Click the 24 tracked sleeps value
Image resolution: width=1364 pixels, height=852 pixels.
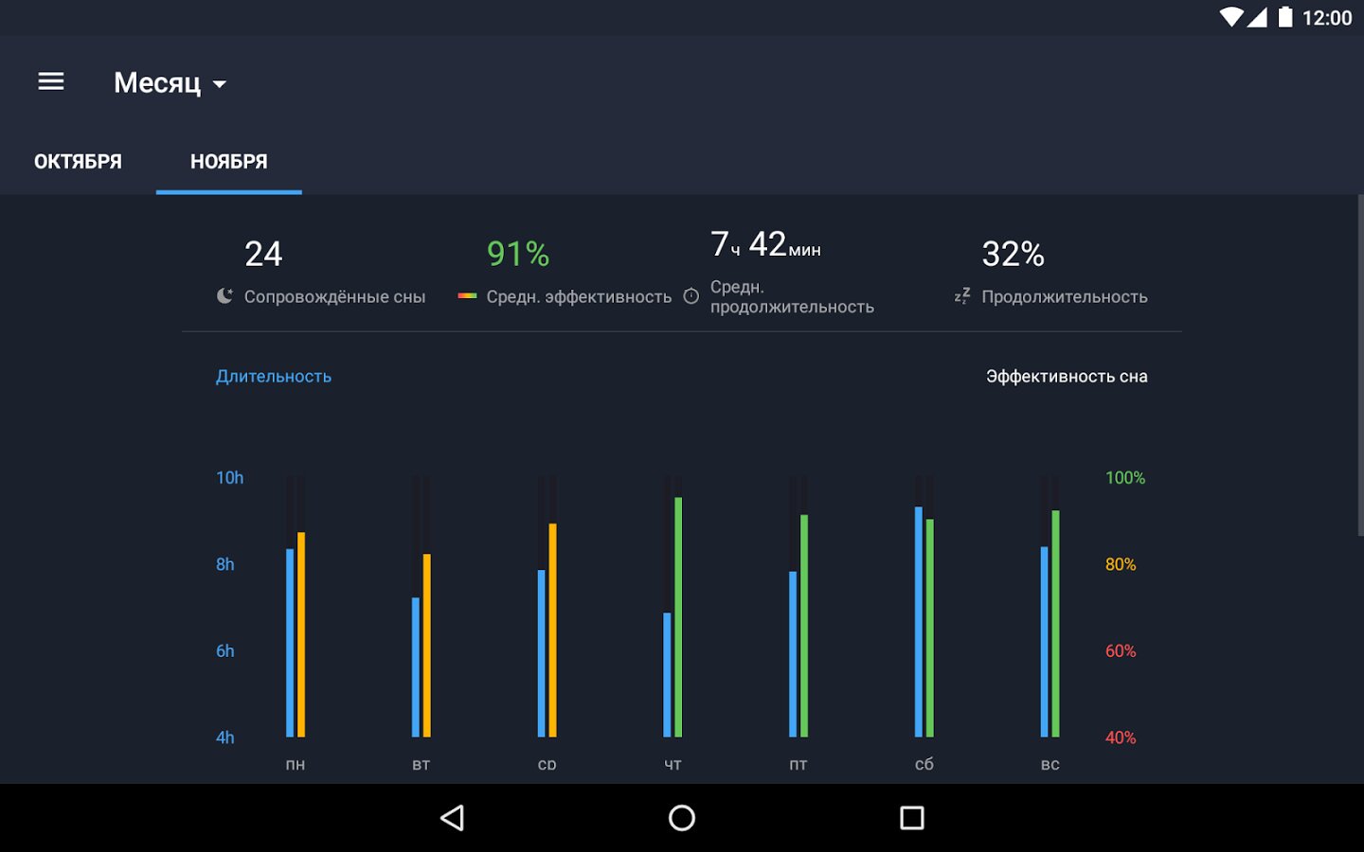263,254
